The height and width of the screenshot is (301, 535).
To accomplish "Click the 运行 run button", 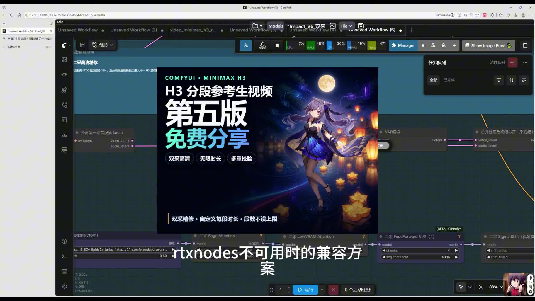I will click(x=305, y=290).
